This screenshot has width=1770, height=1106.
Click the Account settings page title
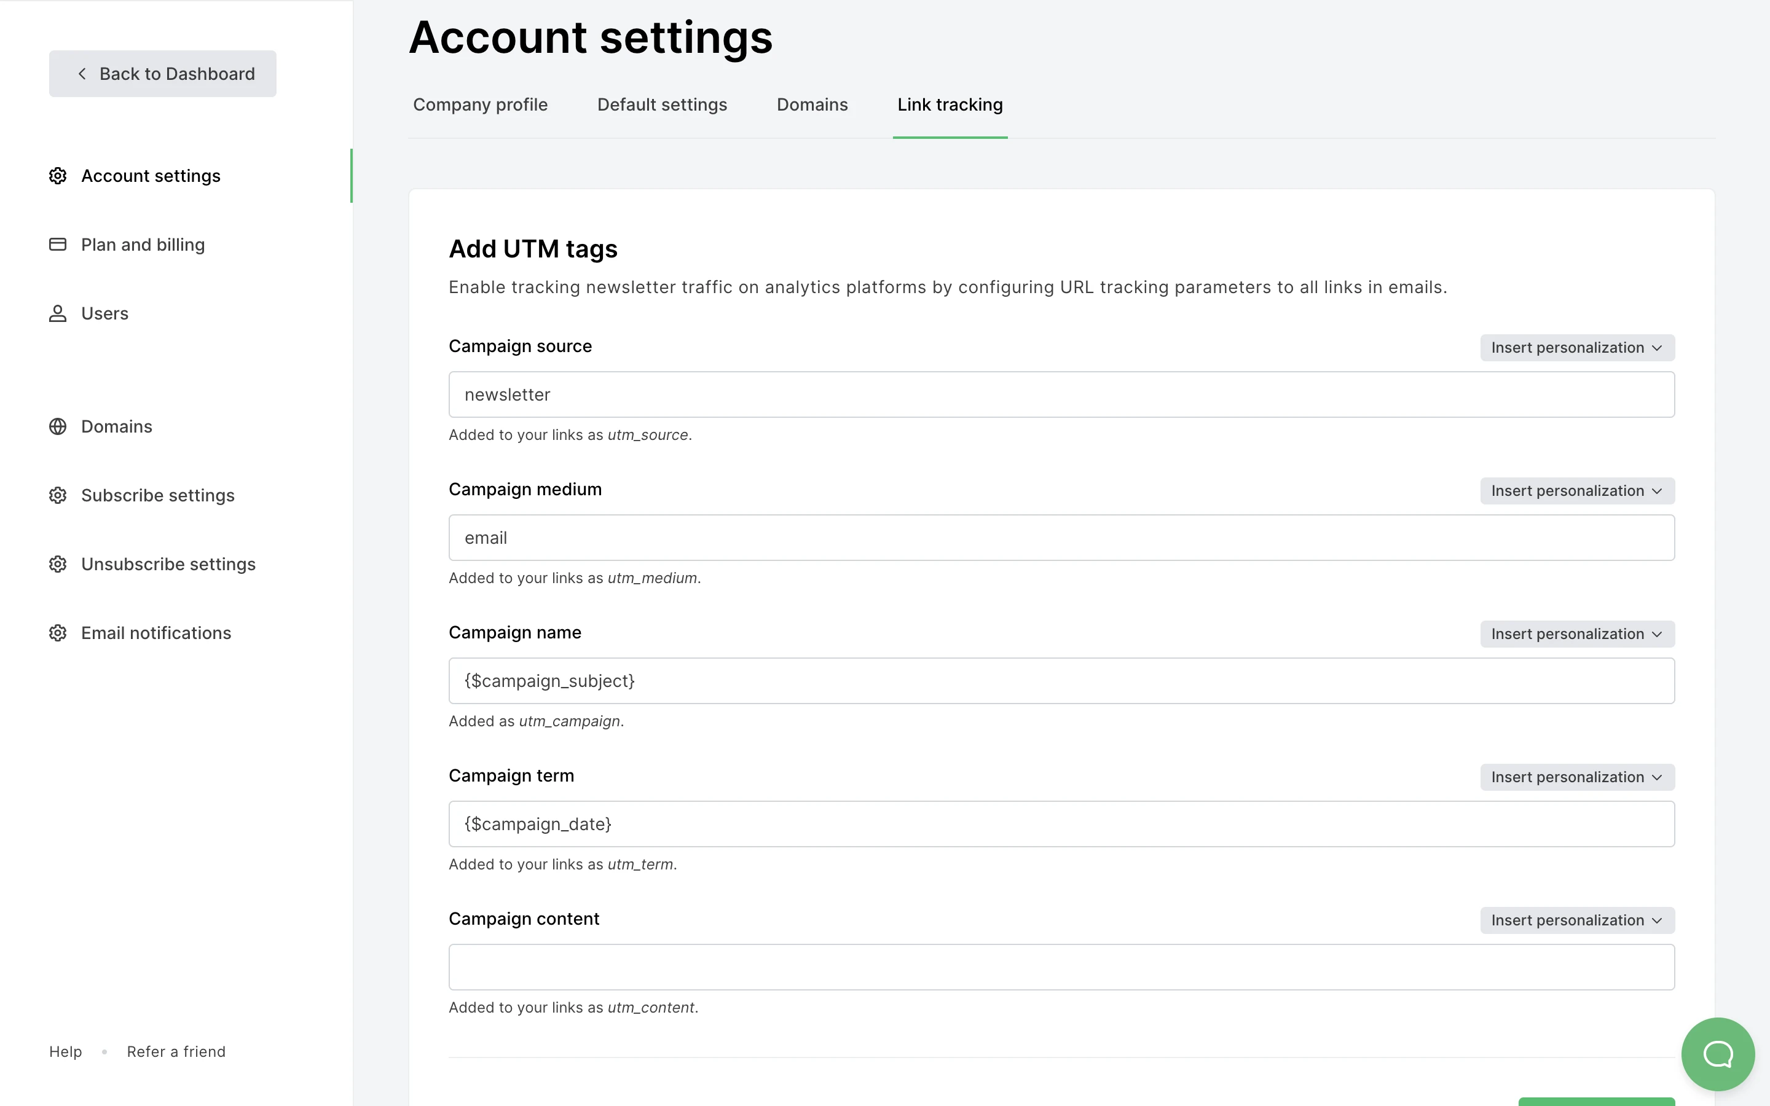(x=590, y=37)
